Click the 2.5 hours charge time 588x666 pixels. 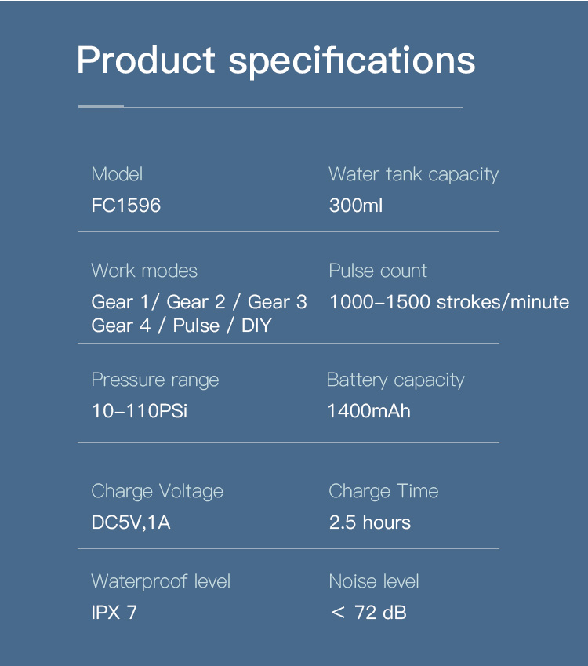pyautogui.click(x=370, y=522)
